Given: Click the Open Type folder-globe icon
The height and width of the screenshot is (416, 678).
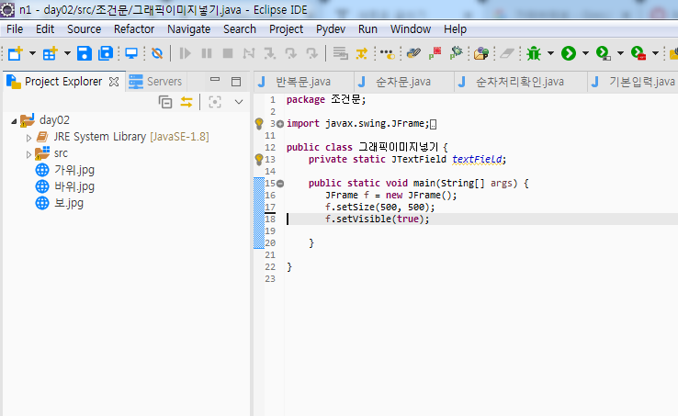Looking at the screenshot, I should (481, 53).
